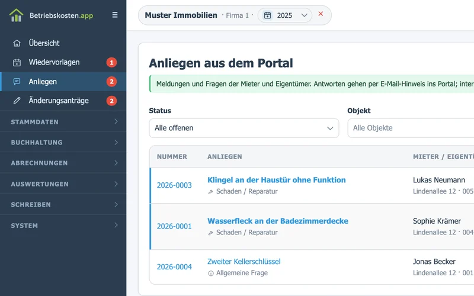This screenshot has height=296, width=474.
Task: Open request number 2026-0003
Action: tap(174, 185)
